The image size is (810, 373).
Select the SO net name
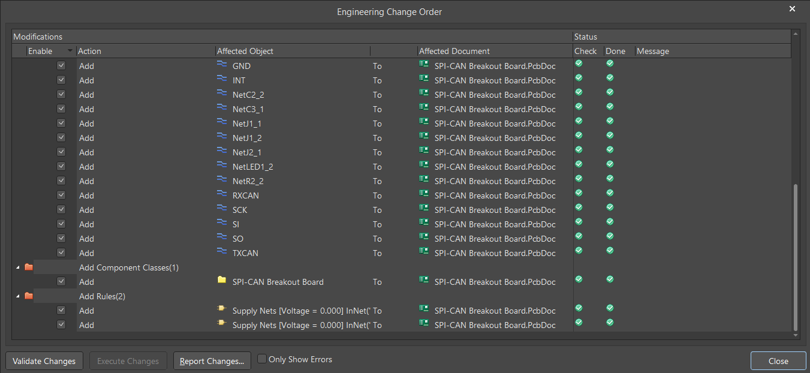(x=238, y=239)
